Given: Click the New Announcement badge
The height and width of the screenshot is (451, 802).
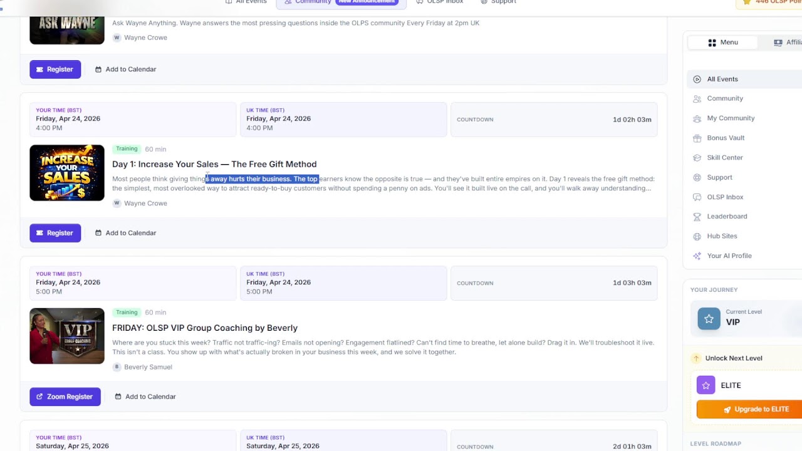Looking at the screenshot, I should coord(367,2).
